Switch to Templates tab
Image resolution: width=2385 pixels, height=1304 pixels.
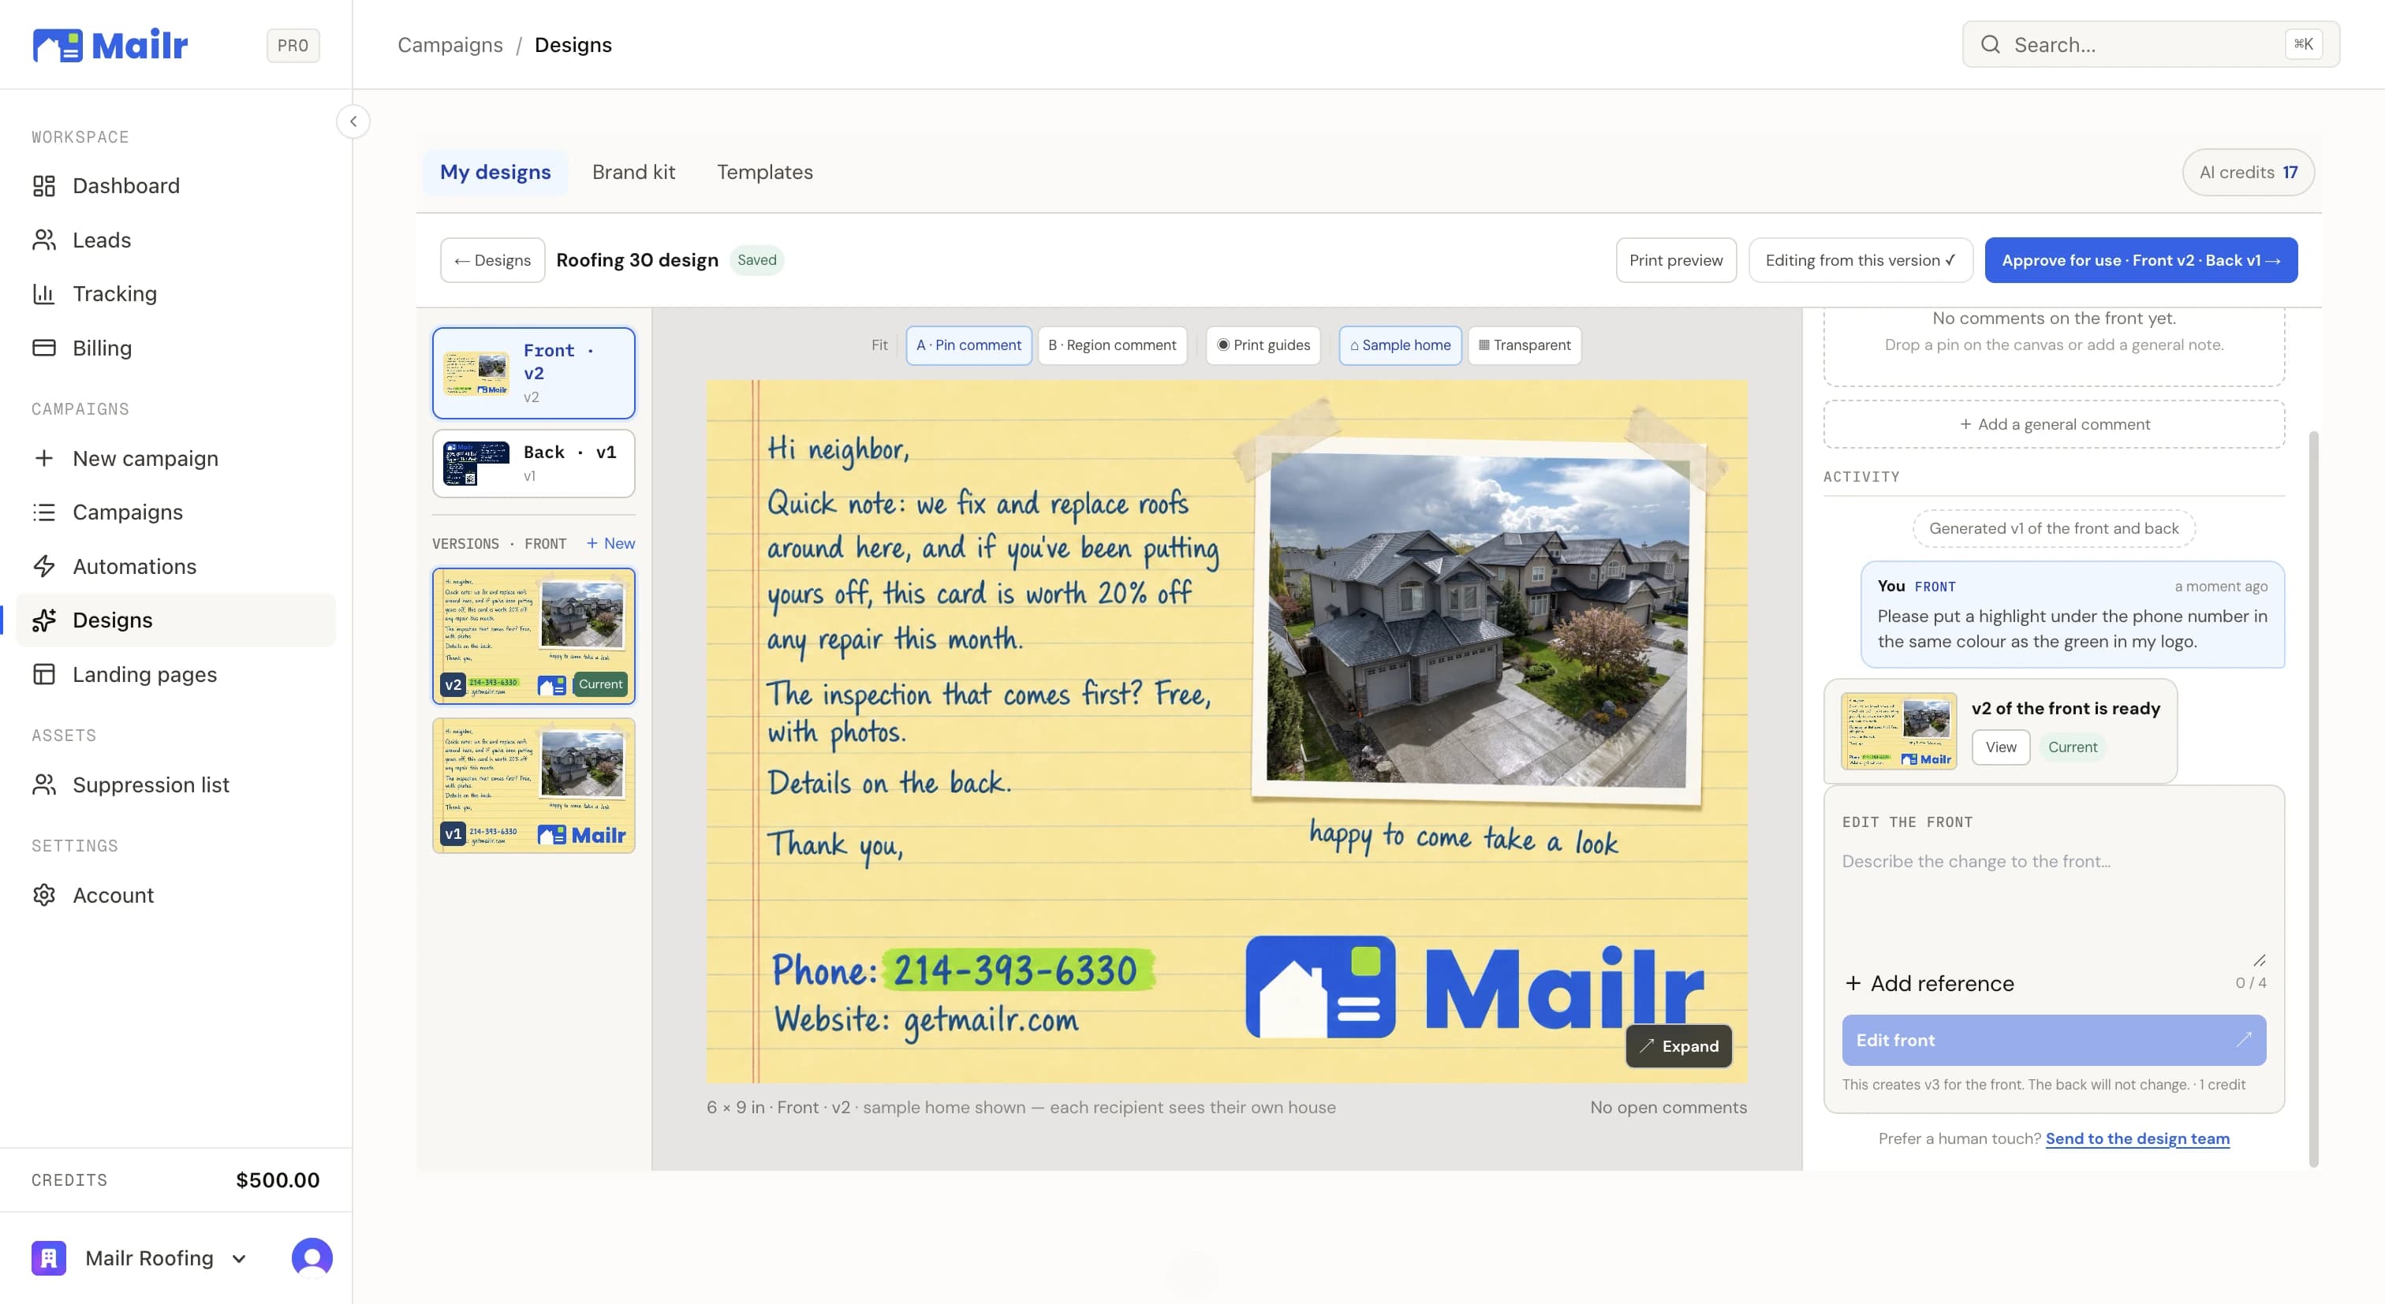(x=765, y=172)
